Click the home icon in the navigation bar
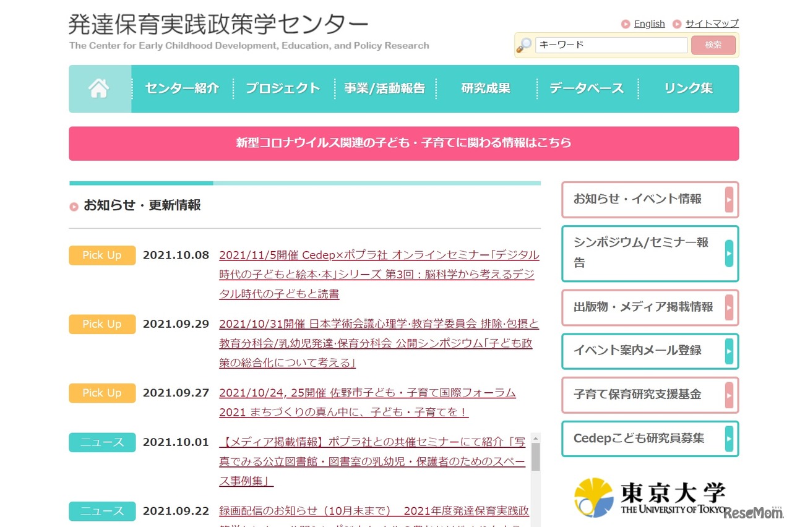Screen dimensions: 792x527 point(98,88)
